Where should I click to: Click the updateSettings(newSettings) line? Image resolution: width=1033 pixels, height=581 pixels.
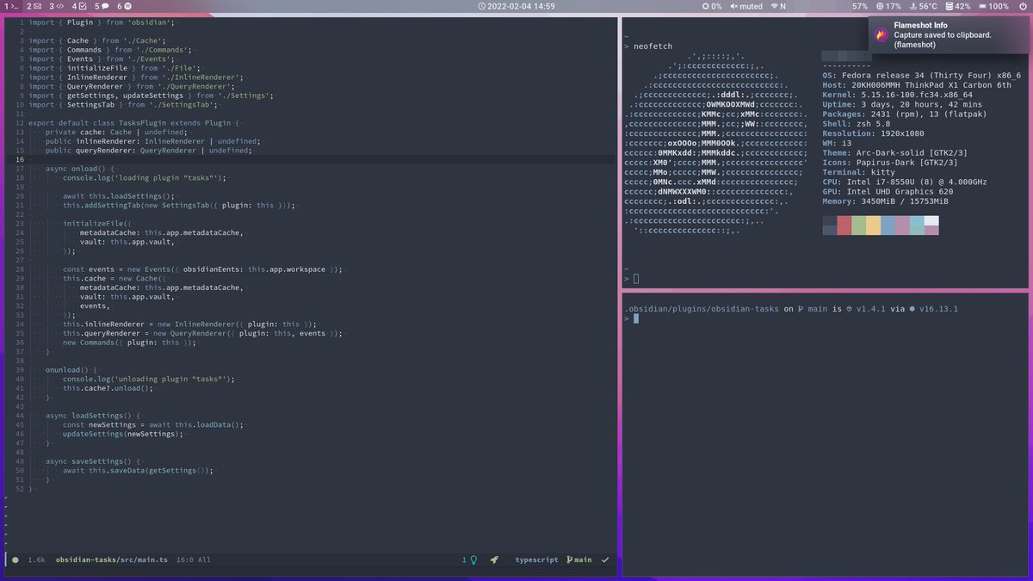[123, 435]
